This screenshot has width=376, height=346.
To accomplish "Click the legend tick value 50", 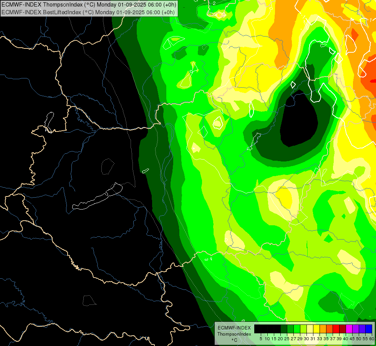I will point(359,339).
